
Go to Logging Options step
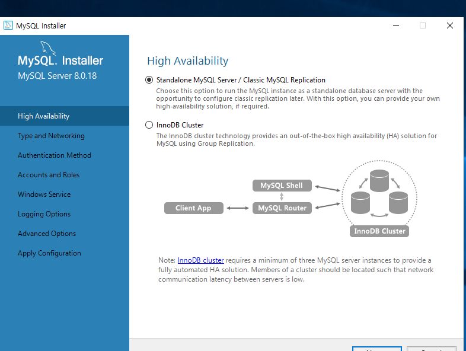pyautogui.click(x=65, y=214)
